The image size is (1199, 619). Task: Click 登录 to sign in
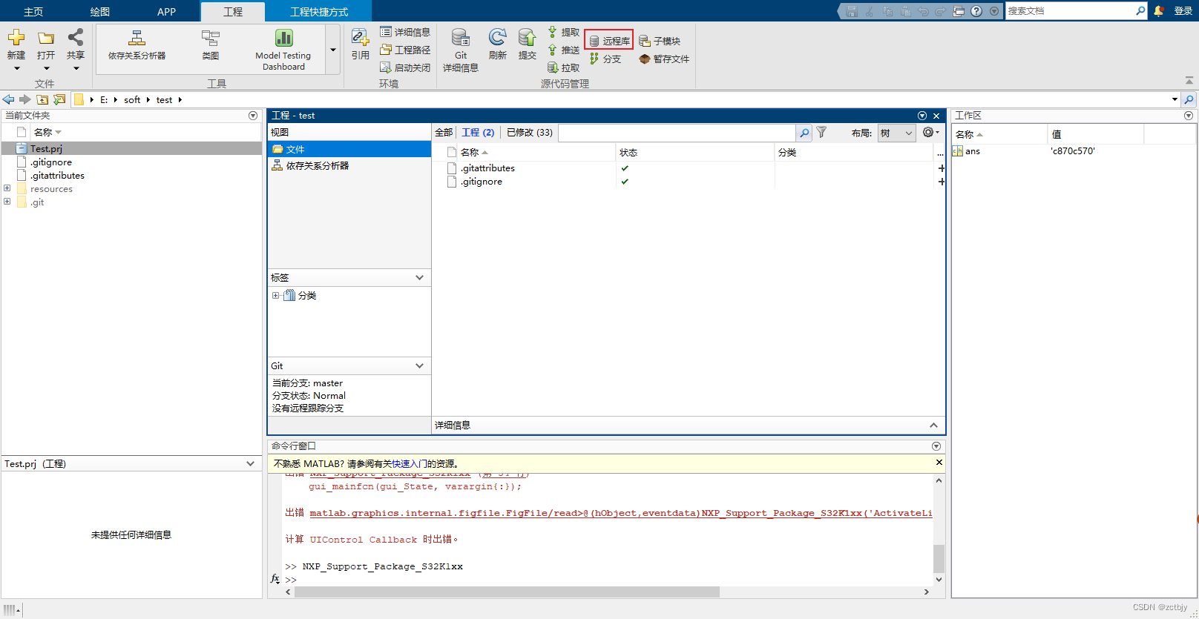pos(1183,10)
